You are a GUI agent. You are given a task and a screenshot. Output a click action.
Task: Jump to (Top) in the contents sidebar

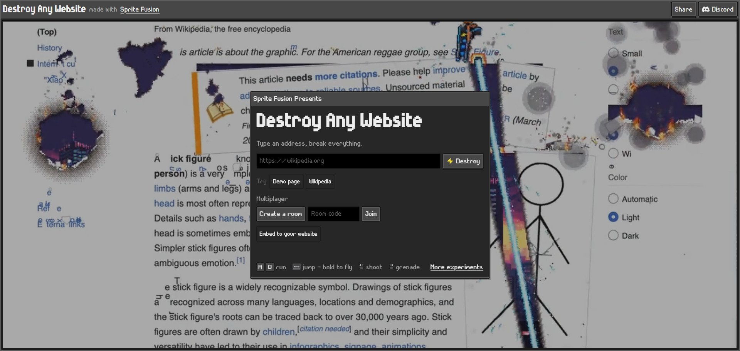click(47, 32)
